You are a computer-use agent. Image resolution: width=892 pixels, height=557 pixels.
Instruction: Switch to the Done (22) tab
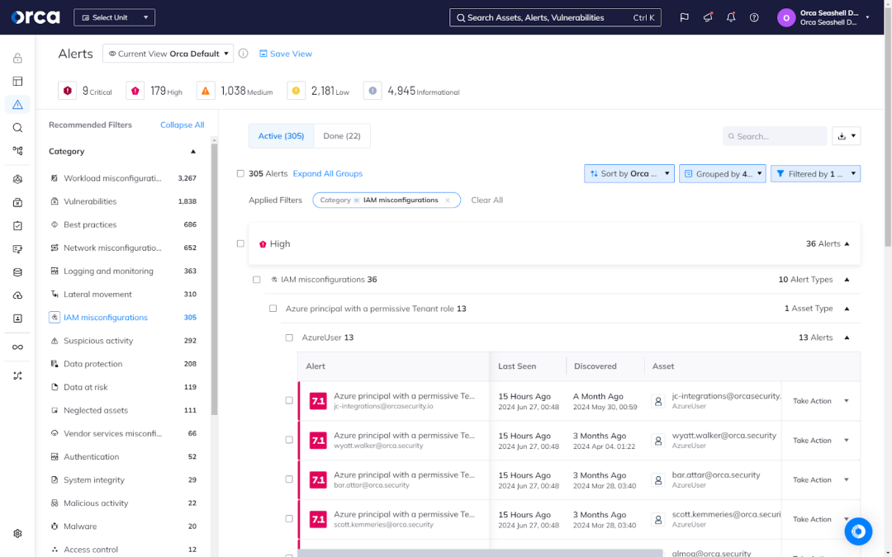coord(342,136)
